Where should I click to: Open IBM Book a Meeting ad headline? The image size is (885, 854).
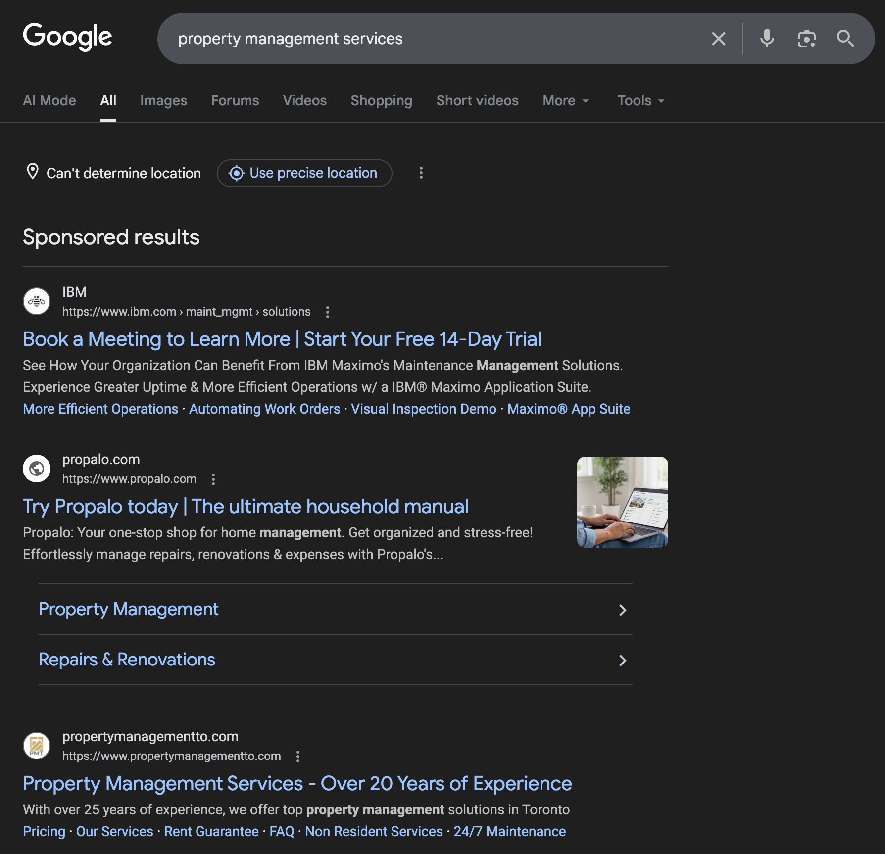[x=282, y=339]
